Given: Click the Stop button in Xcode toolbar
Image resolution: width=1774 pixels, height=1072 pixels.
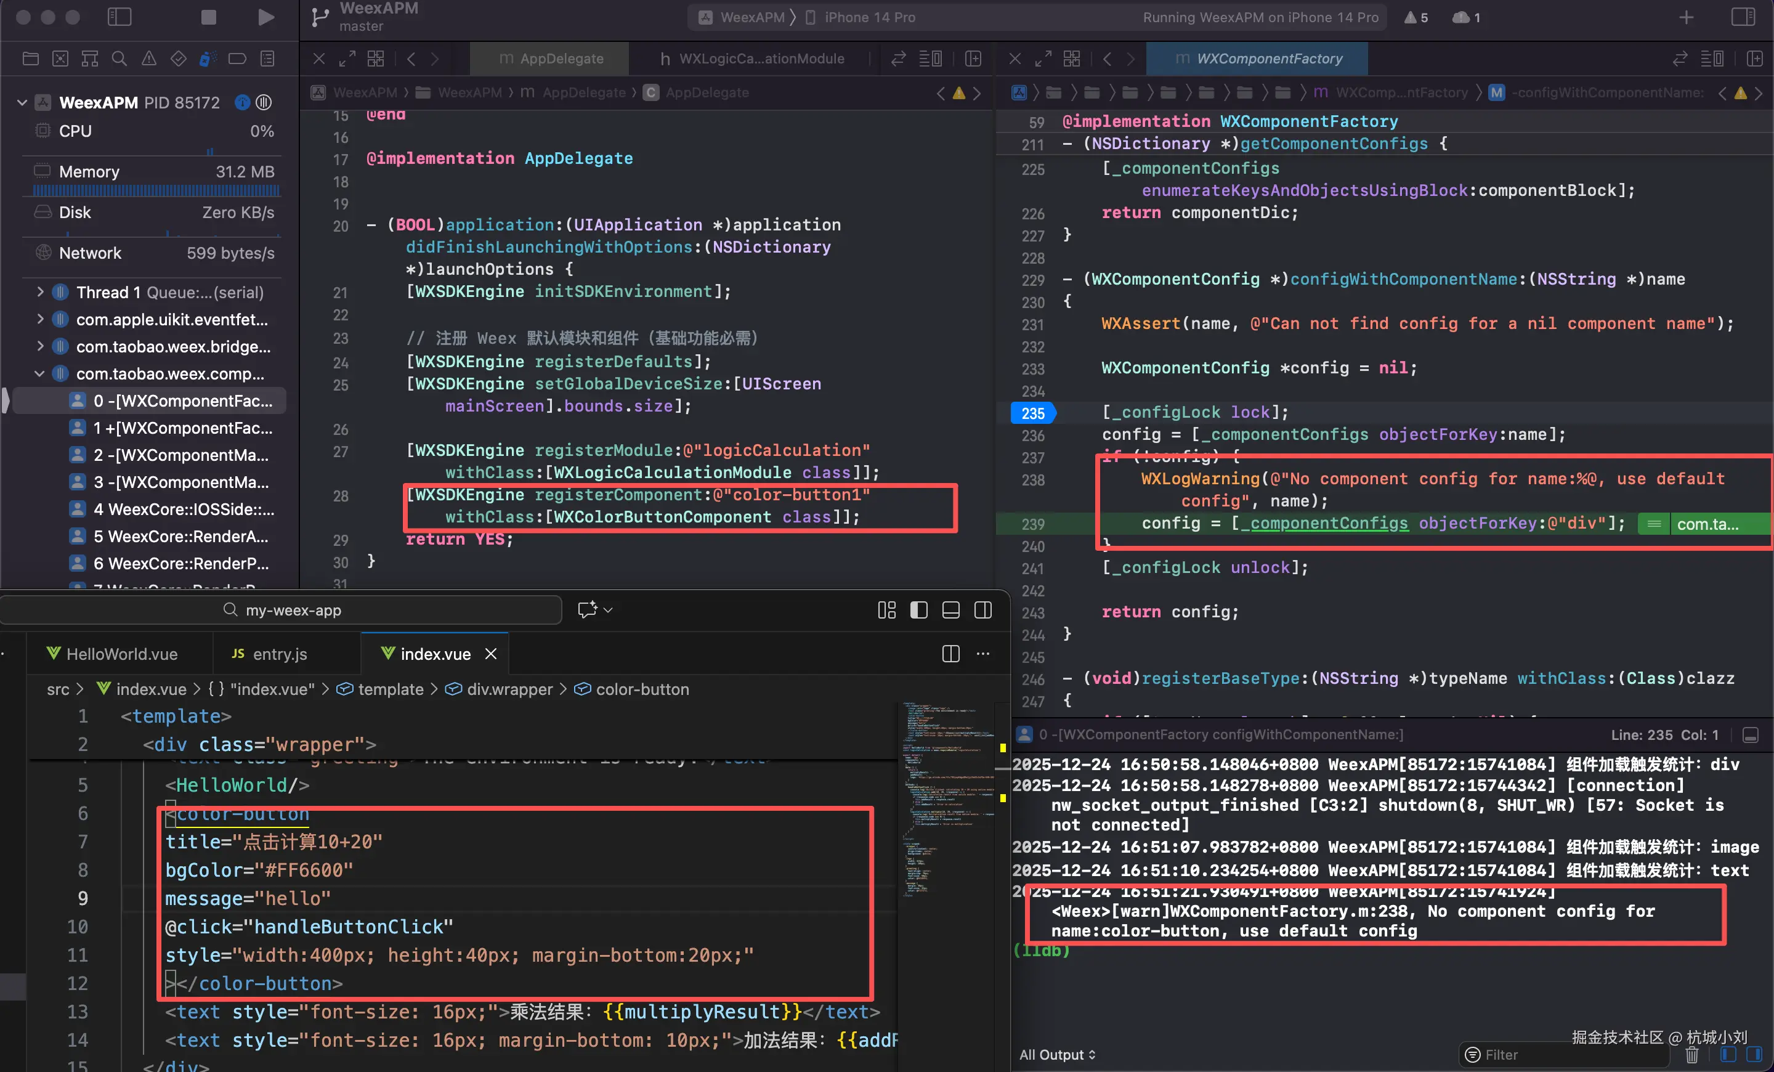Looking at the screenshot, I should (x=208, y=17).
